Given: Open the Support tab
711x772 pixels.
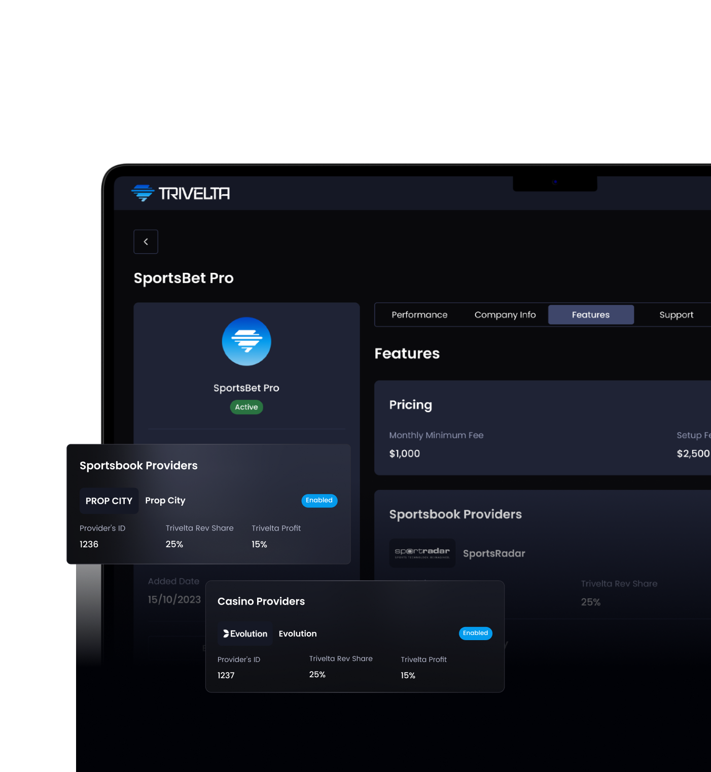Looking at the screenshot, I should [676, 314].
